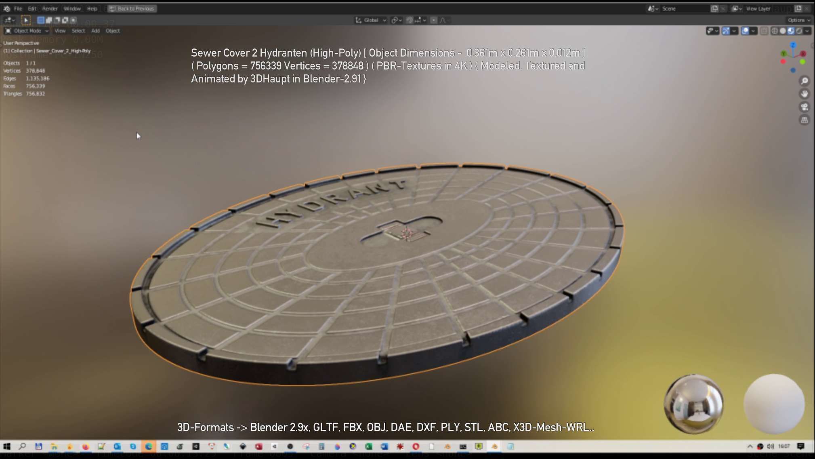The height and width of the screenshot is (459, 815).
Task: Open the editor type dropdown
Action: pos(9,20)
